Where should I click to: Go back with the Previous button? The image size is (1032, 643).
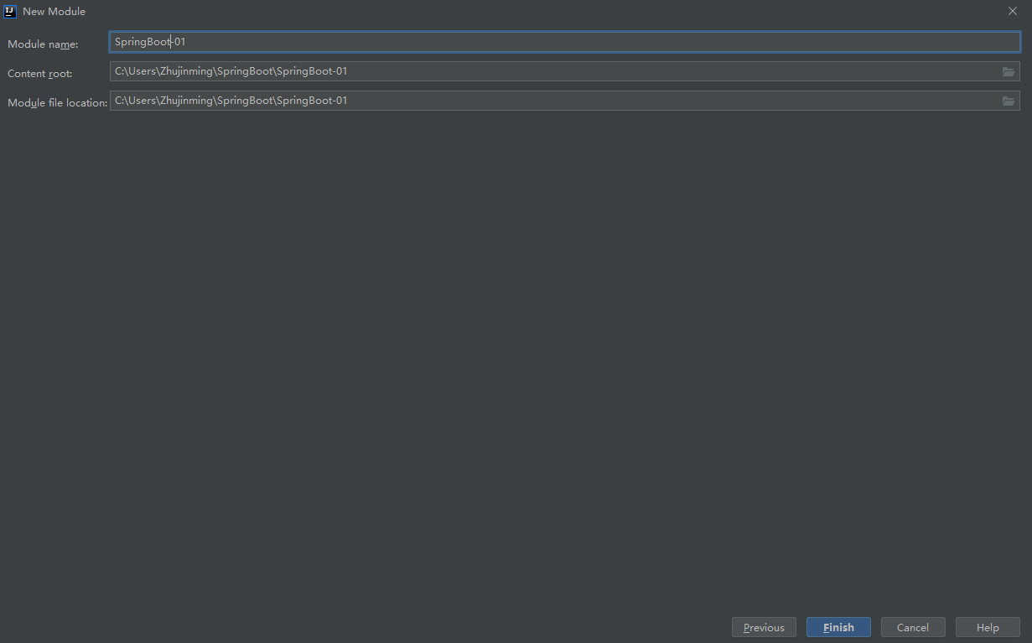click(x=764, y=627)
